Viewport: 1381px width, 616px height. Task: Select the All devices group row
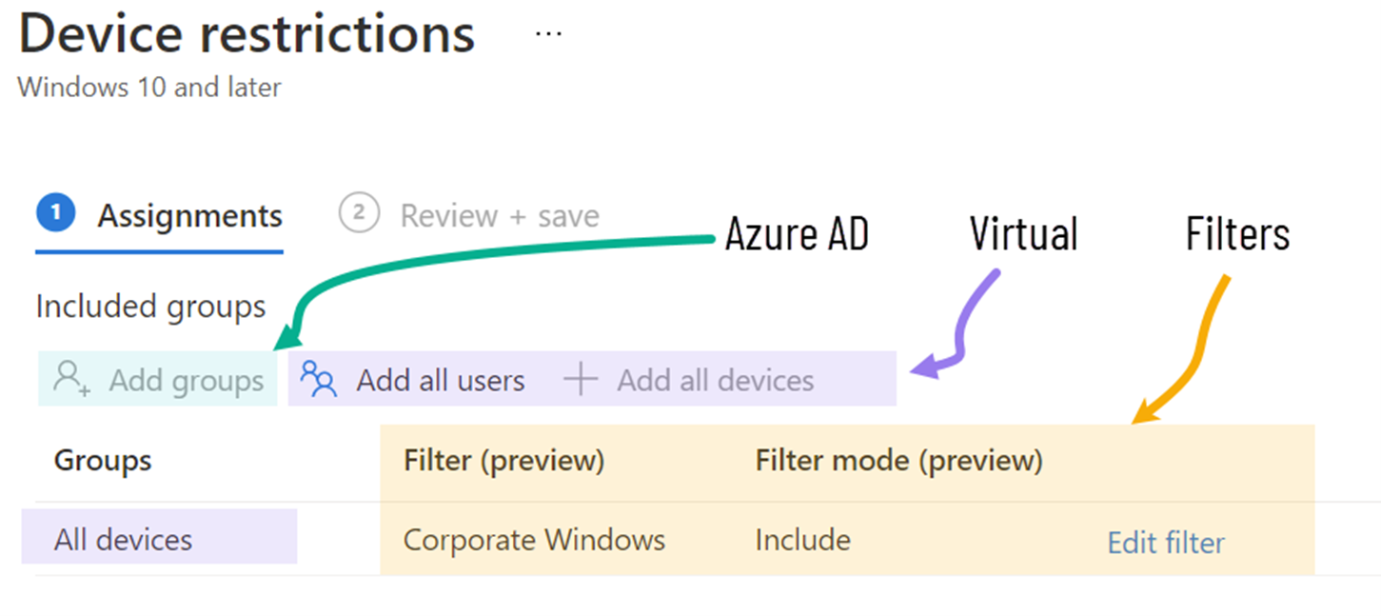click(124, 540)
